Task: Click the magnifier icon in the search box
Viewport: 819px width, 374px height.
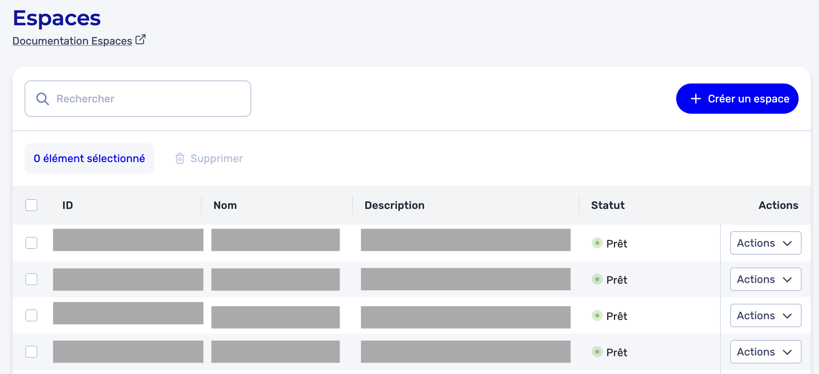Action: [x=42, y=99]
